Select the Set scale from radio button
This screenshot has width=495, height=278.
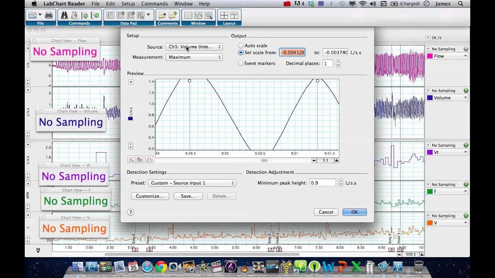[x=241, y=53]
